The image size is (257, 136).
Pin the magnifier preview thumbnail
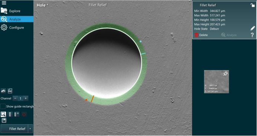tap(225, 74)
